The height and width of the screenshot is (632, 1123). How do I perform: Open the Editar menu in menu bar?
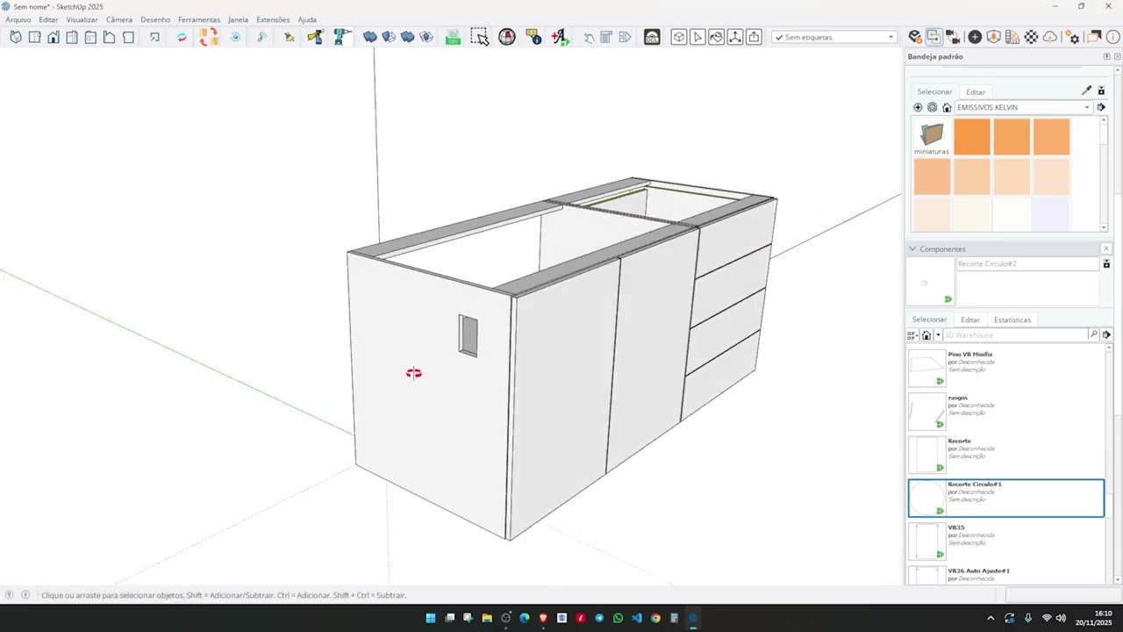click(48, 19)
